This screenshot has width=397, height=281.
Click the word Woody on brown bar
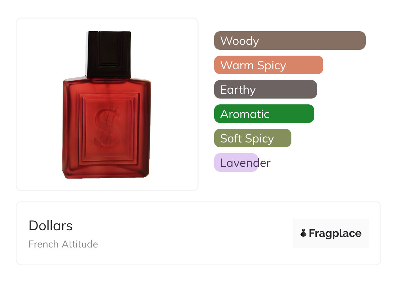(x=240, y=41)
